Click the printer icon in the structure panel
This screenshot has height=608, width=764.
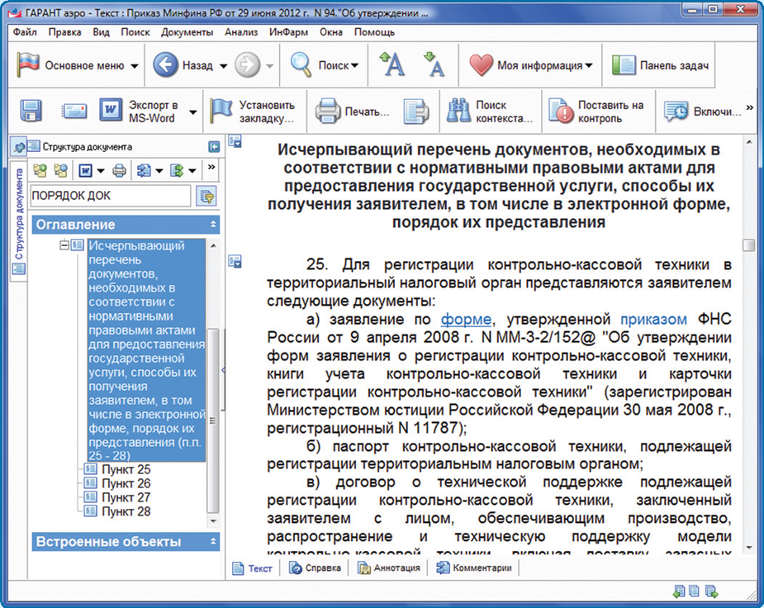[x=119, y=171]
